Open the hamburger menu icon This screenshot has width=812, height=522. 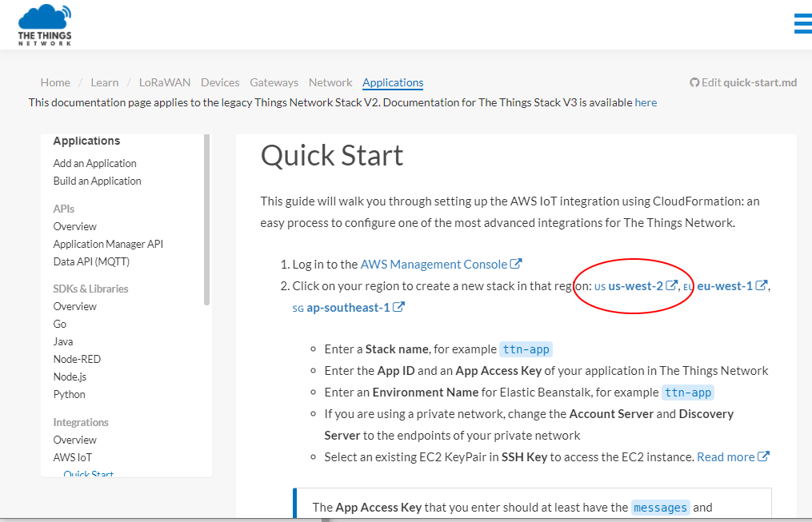pos(803,24)
